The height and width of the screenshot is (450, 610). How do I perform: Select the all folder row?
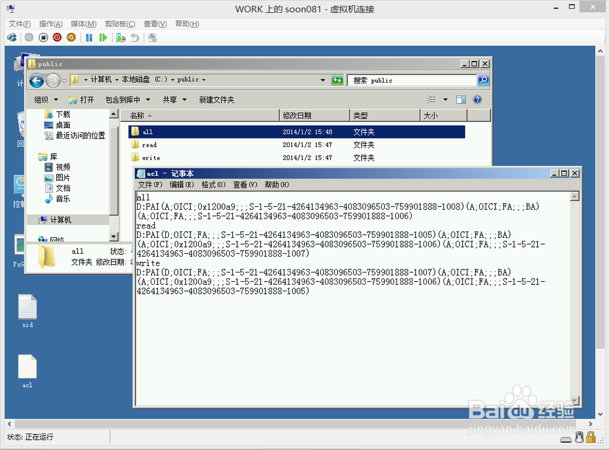click(297, 132)
